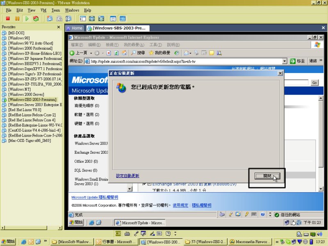Expand the host quick launch overflow chevron

(45, 241)
